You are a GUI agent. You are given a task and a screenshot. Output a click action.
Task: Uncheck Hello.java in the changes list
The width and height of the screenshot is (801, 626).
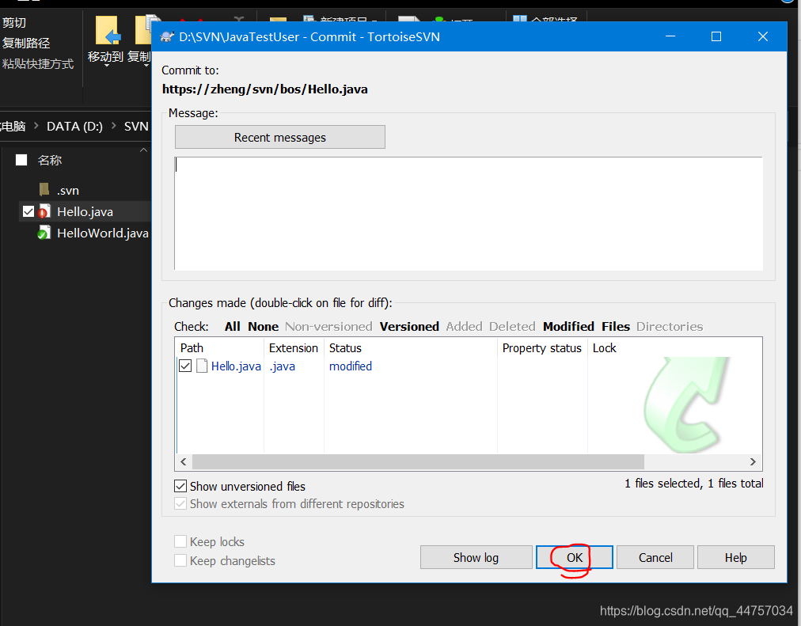tap(185, 366)
